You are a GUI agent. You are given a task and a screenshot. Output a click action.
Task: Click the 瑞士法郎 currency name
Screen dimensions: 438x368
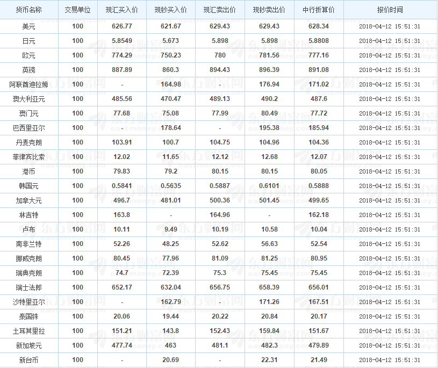click(29, 287)
